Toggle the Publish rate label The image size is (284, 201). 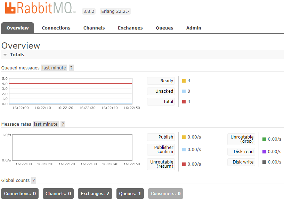[161, 137]
